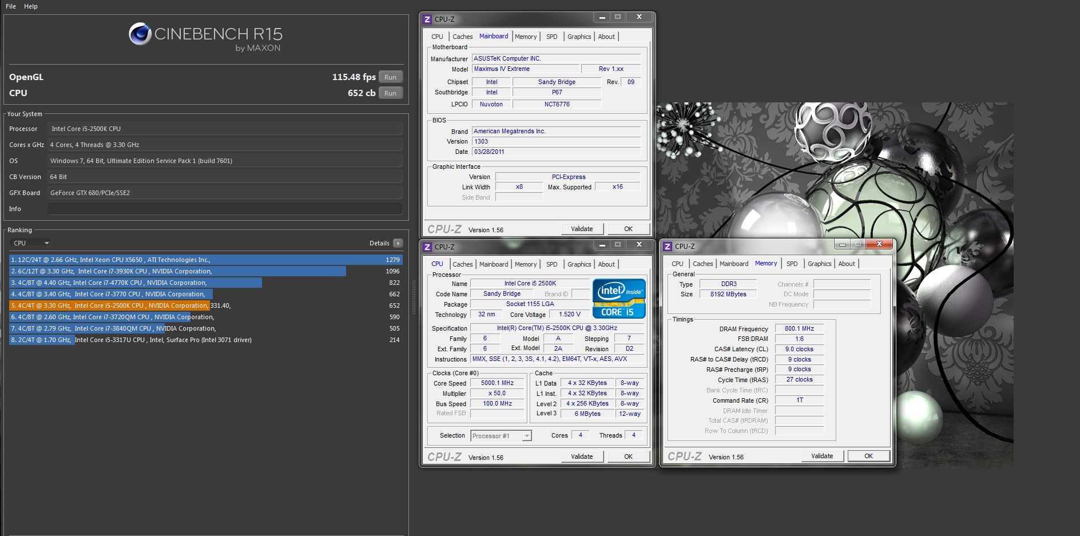Click CPU-Z title icon in Memory window
The height and width of the screenshot is (536, 1080).
(x=668, y=247)
